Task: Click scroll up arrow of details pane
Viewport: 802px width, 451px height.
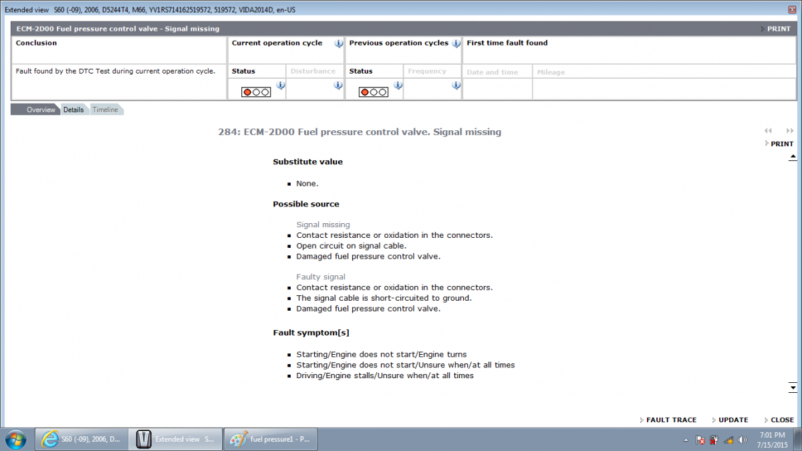Action: [x=793, y=157]
